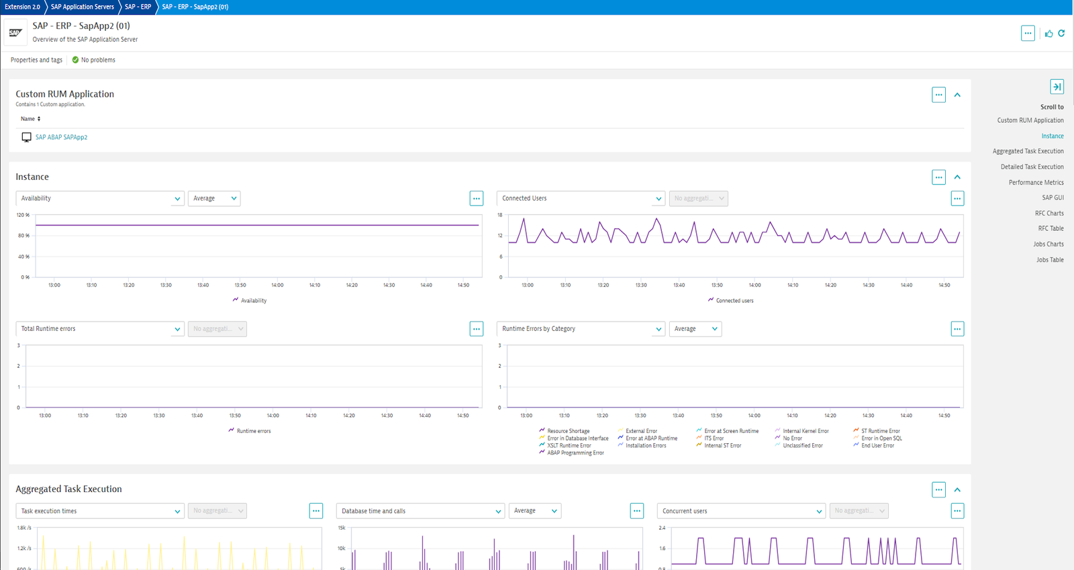Toggle ST Runtime Error legend series
The height and width of the screenshot is (570, 1074).
pyautogui.click(x=877, y=431)
